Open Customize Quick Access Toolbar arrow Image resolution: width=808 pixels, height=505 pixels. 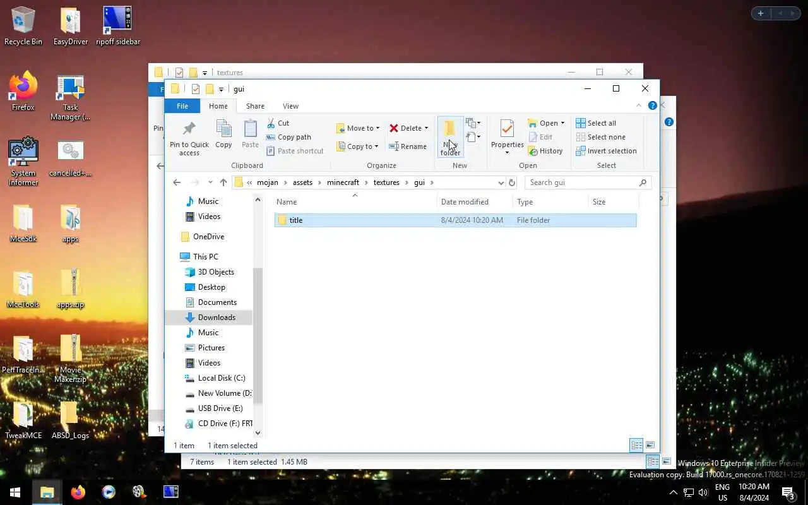[221, 90]
